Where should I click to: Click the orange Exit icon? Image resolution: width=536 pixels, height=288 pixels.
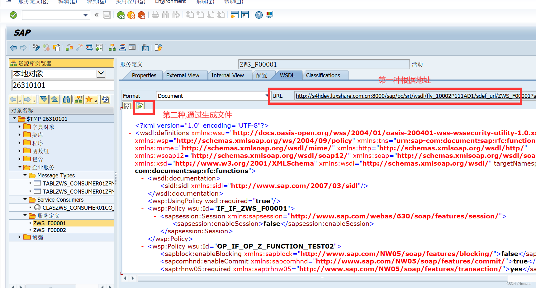click(131, 15)
